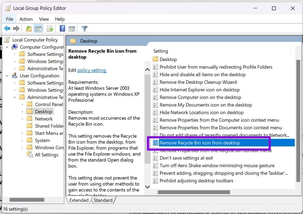Click the policy icon beside Hide Internet Explorer icon on desktop
The width and height of the screenshot is (303, 214).
[155, 90]
